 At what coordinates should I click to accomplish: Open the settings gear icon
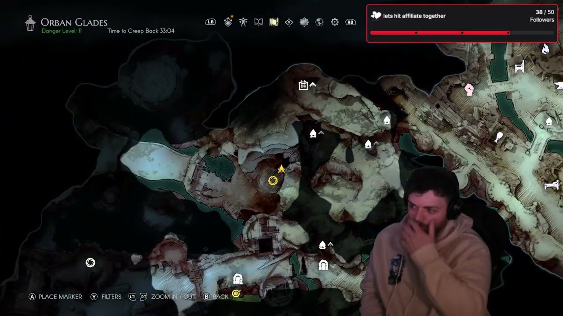coord(335,22)
